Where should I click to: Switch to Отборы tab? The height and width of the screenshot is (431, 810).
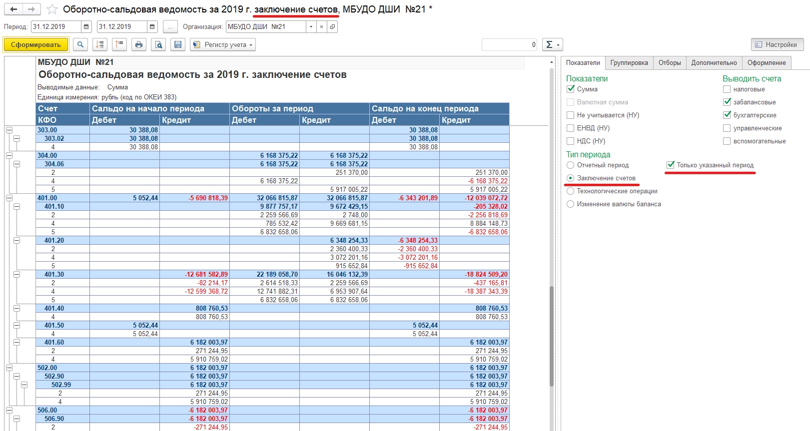[670, 63]
